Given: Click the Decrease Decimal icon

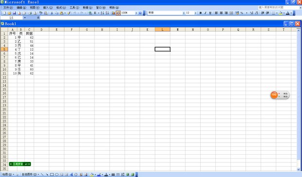Looking at the screenshot, I should click(256, 13).
